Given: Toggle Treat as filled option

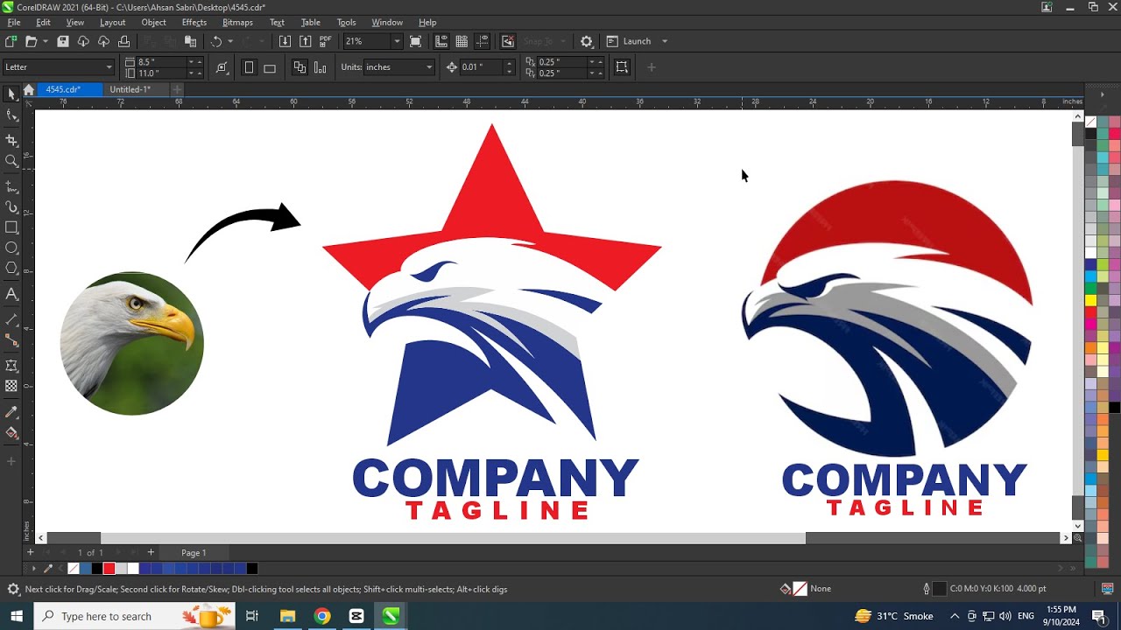Looking at the screenshot, I should coord(622,67).
